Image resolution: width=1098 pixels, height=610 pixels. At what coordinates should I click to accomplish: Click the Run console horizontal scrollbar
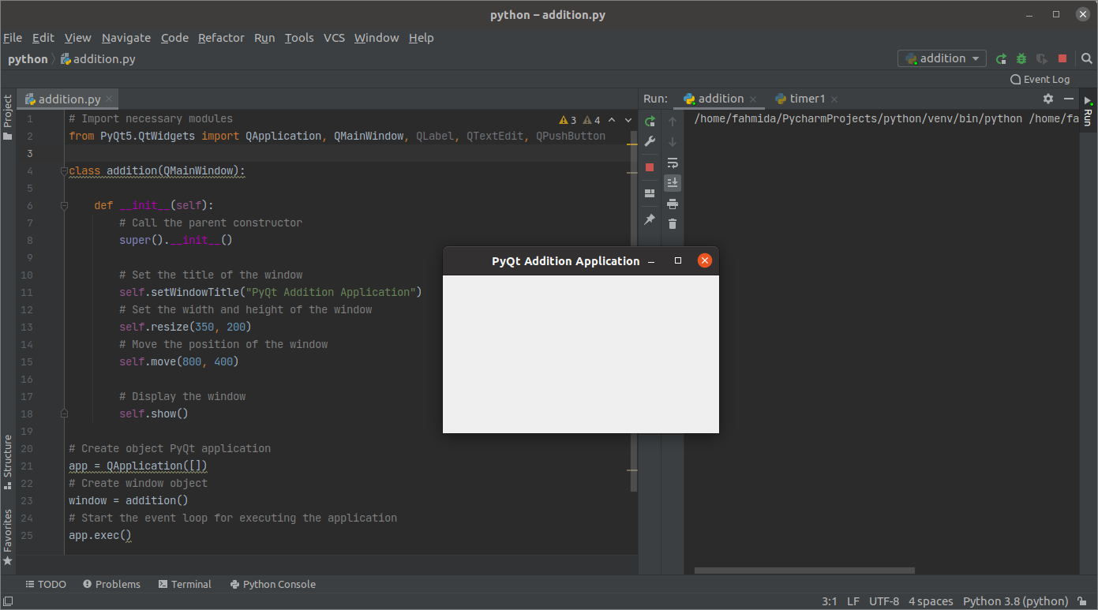(x=804, y=571)
